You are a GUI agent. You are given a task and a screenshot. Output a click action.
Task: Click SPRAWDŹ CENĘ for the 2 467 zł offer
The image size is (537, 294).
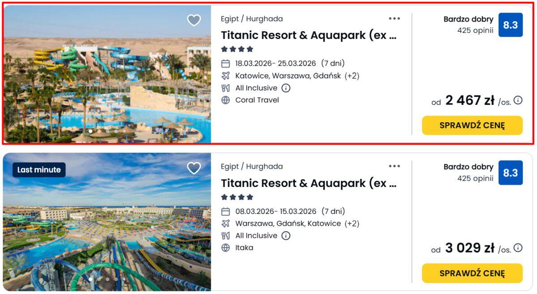tap(472, 125)
